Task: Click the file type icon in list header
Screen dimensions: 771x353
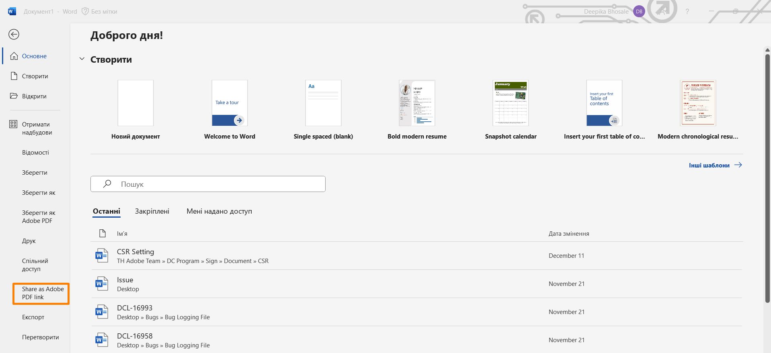Action: pyautogui.click(x=103, y=233)
